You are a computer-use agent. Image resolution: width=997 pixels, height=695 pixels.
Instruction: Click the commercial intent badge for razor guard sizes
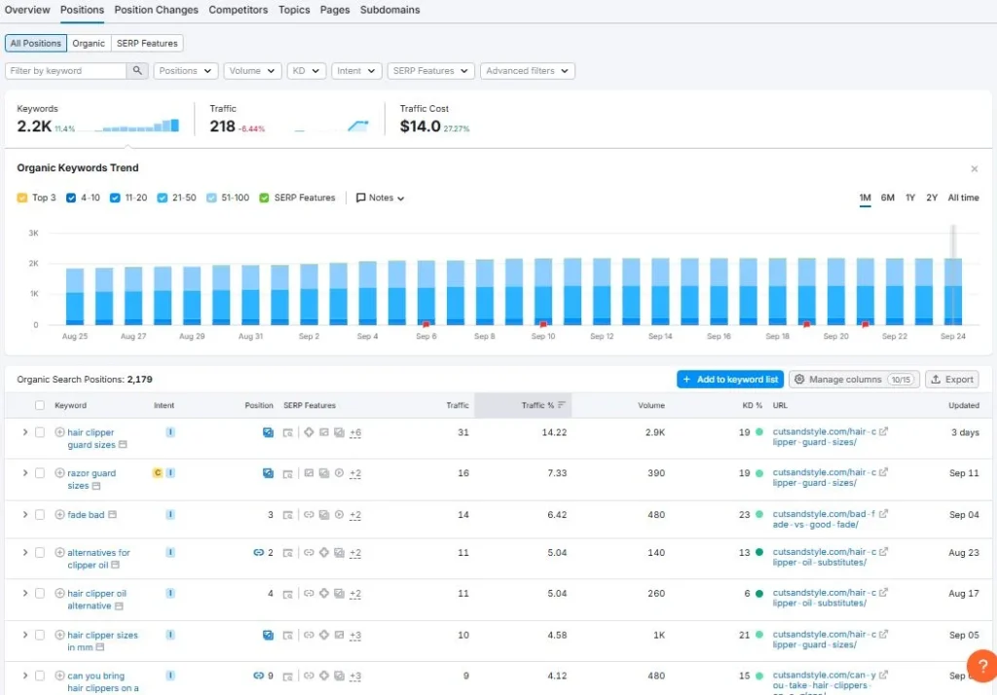(x=157, y=473)
